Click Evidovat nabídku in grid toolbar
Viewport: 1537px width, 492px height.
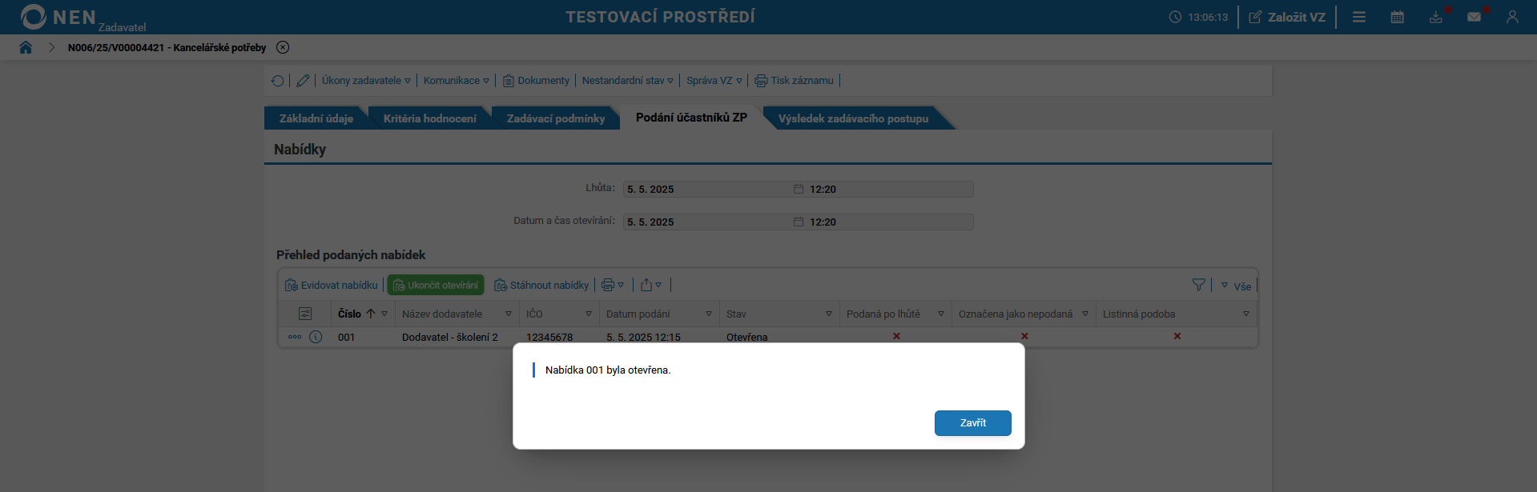coord(332,286)
